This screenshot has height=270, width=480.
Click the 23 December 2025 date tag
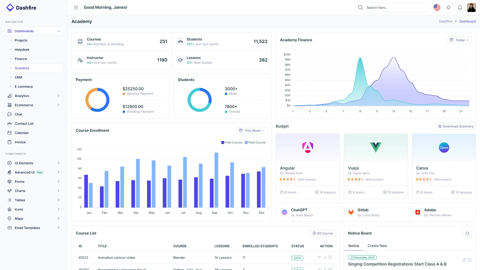pos(362,257)
